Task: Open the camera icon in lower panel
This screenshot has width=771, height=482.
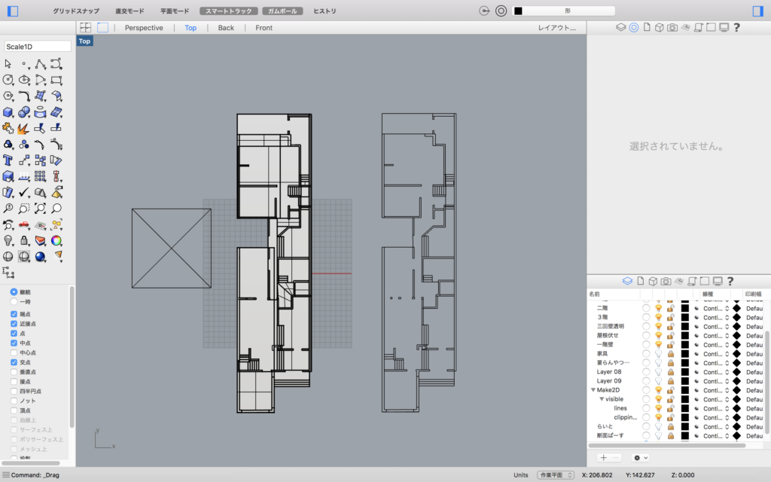Action: [666, 281]
